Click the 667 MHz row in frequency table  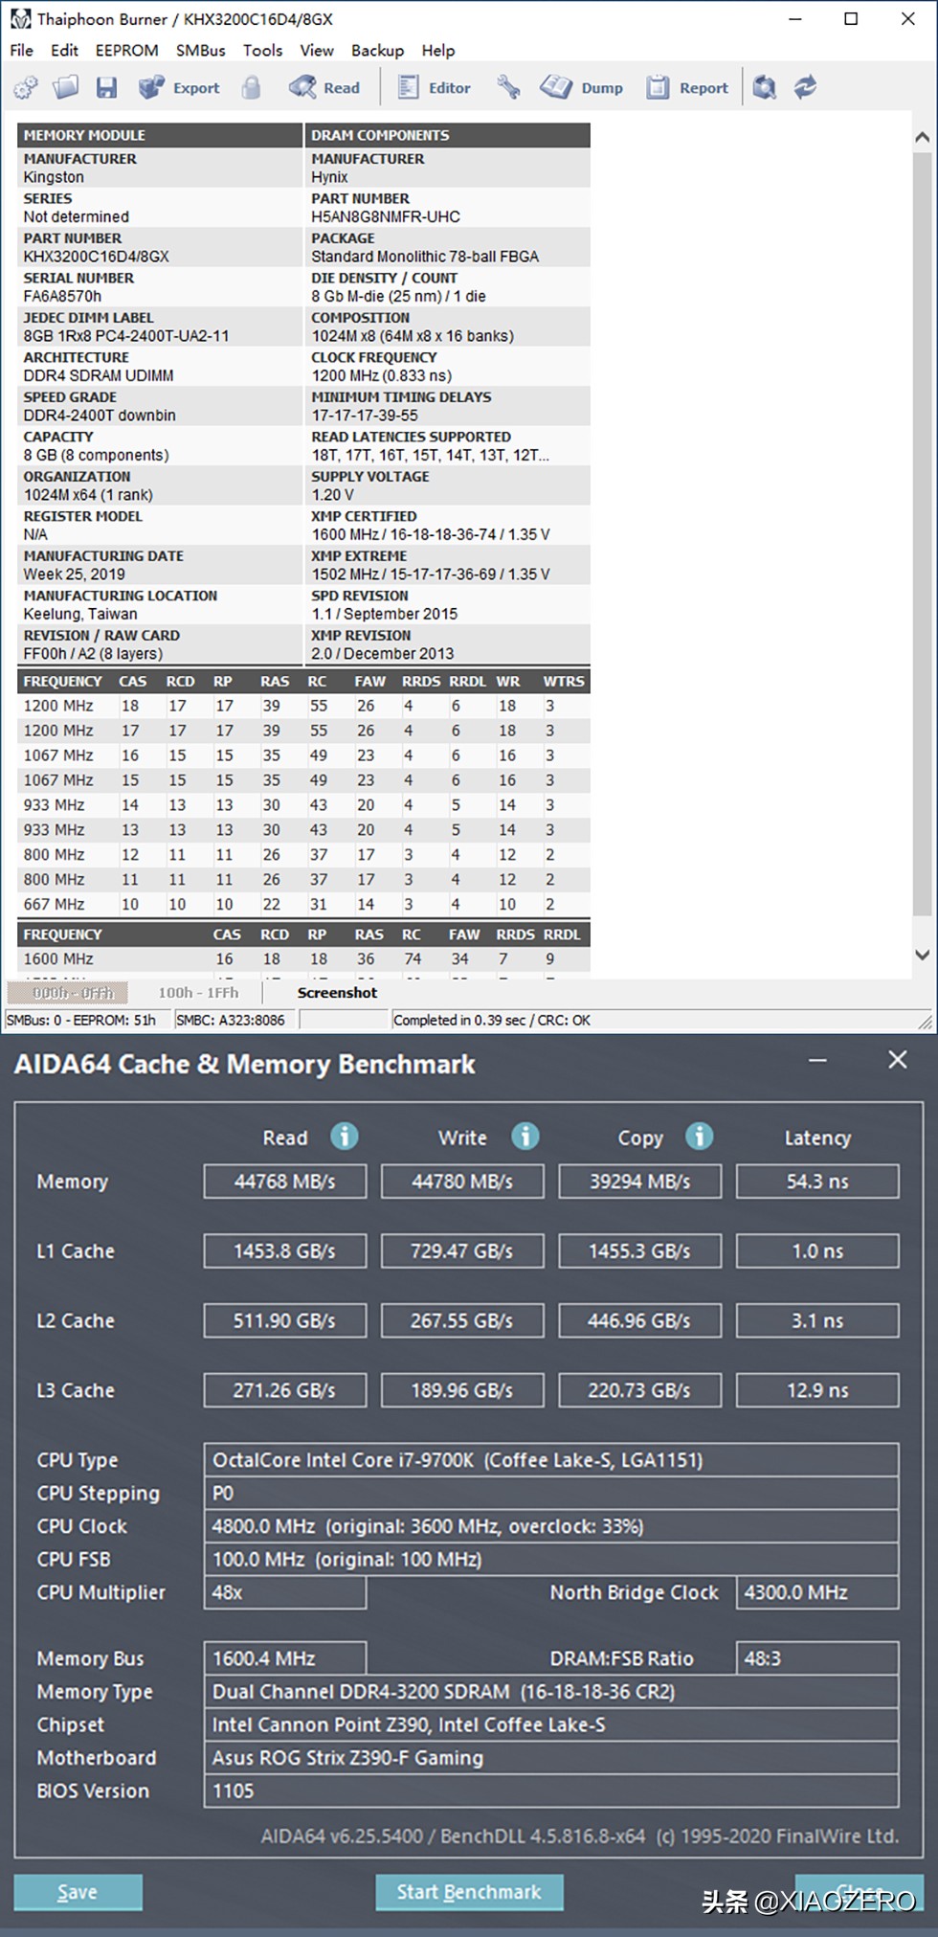[x=303, y=905]
